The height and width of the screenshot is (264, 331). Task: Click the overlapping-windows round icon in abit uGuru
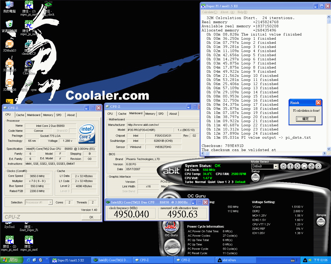pyautogui.click(x=311, y=166)
